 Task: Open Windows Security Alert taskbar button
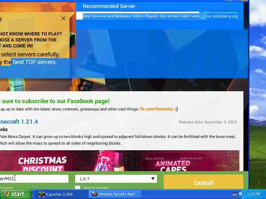(x=114, y=194)
